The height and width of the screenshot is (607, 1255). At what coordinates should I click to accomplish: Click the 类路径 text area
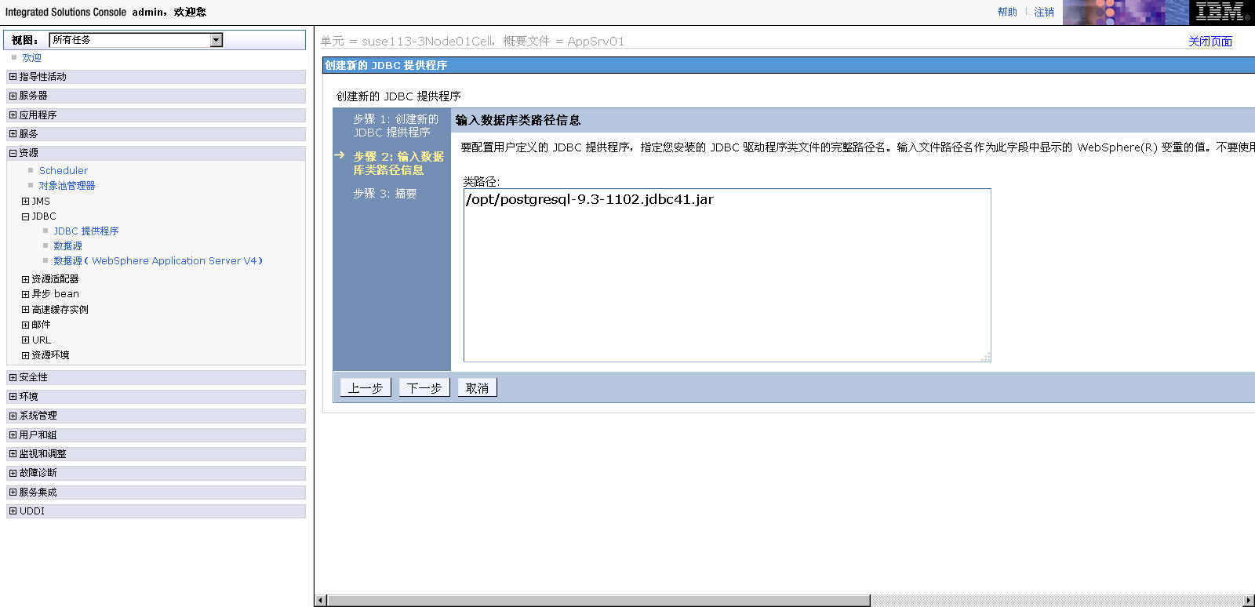point(726,274)
